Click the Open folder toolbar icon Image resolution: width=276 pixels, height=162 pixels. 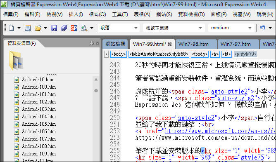[x=38, y=28]
